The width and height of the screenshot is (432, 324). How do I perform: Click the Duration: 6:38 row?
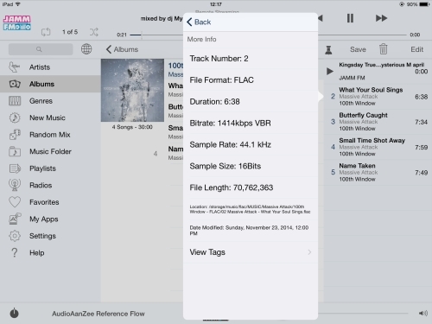[x=251, y=101]
